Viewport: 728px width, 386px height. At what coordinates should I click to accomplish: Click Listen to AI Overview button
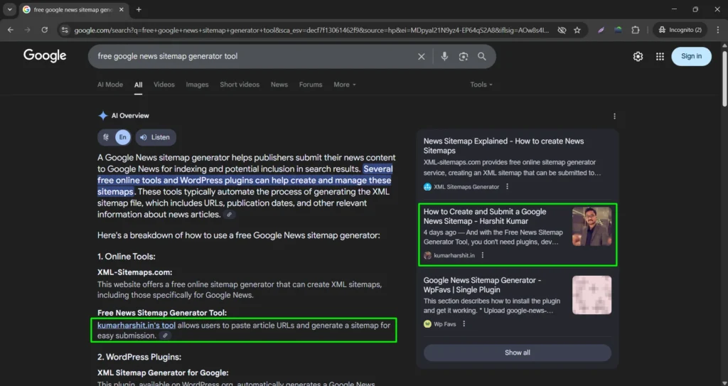click(x=156, y=137)
